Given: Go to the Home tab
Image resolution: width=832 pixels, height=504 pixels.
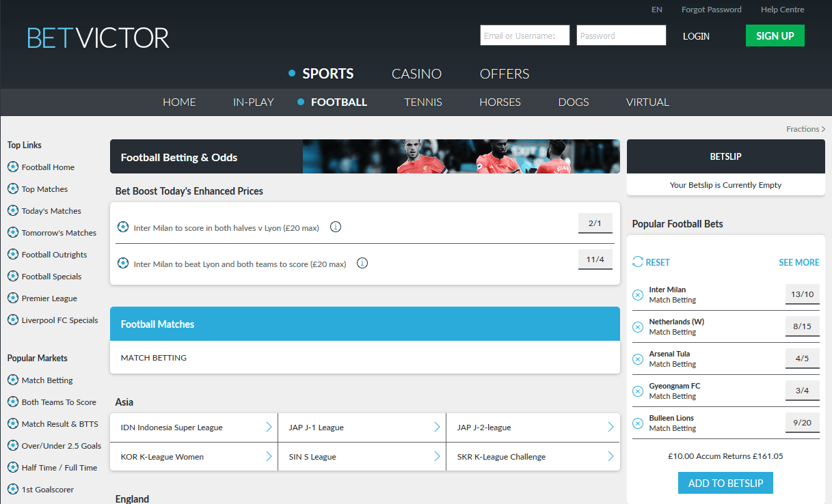Looking at the screenshot, I should 179,102.
